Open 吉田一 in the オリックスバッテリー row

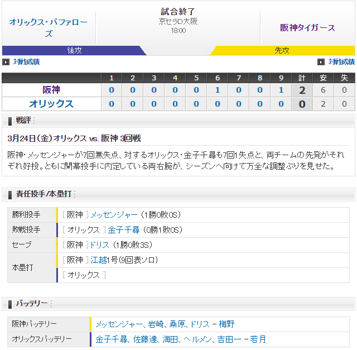pyautogui.click(x=229, y=339)
